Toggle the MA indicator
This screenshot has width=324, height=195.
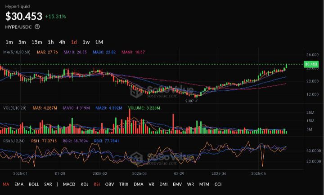tap(6, 184)
